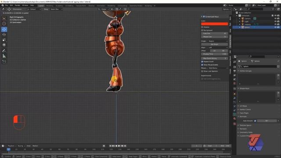Select the Annotate tool
Viewport: 281px width, 158px height.
tap(4, 51)
